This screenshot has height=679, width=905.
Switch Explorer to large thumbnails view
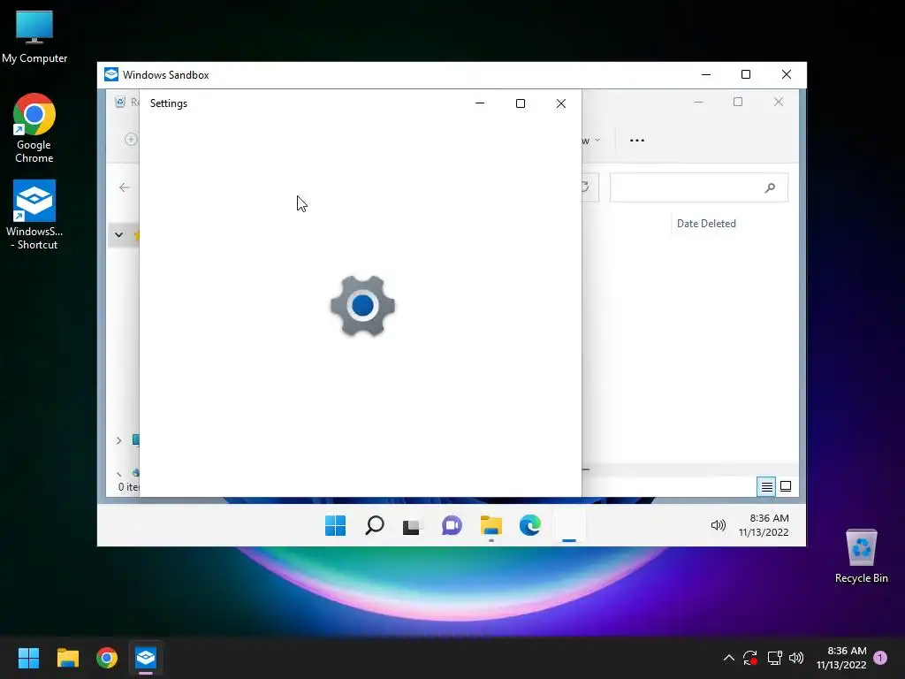pyautogui.click(x=786, y=487)
